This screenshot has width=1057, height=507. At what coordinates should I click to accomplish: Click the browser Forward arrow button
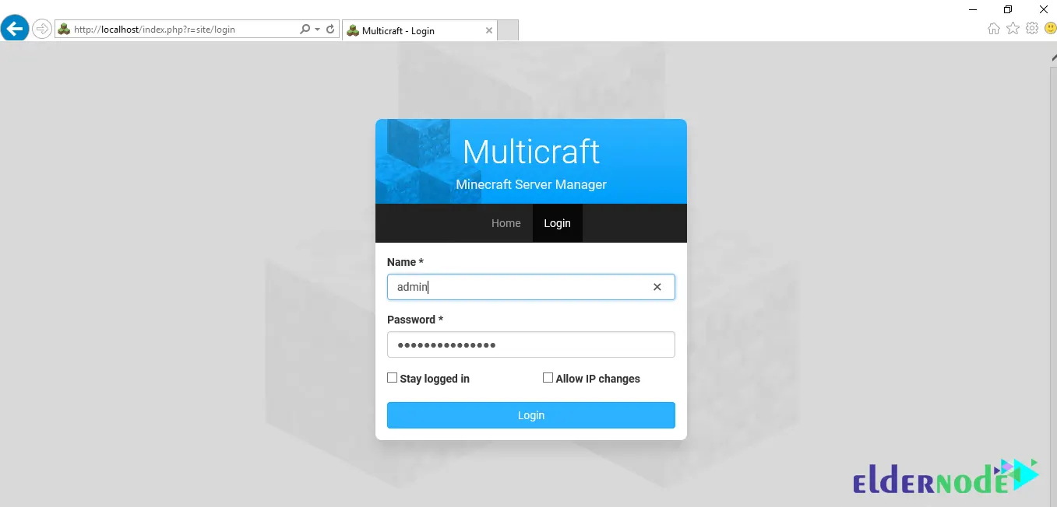click(41, 30)
